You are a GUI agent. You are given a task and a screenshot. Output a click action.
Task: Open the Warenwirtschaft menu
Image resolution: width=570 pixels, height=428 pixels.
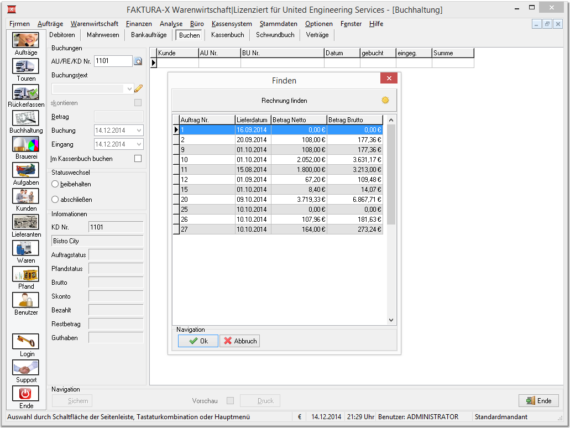point(95,24)
